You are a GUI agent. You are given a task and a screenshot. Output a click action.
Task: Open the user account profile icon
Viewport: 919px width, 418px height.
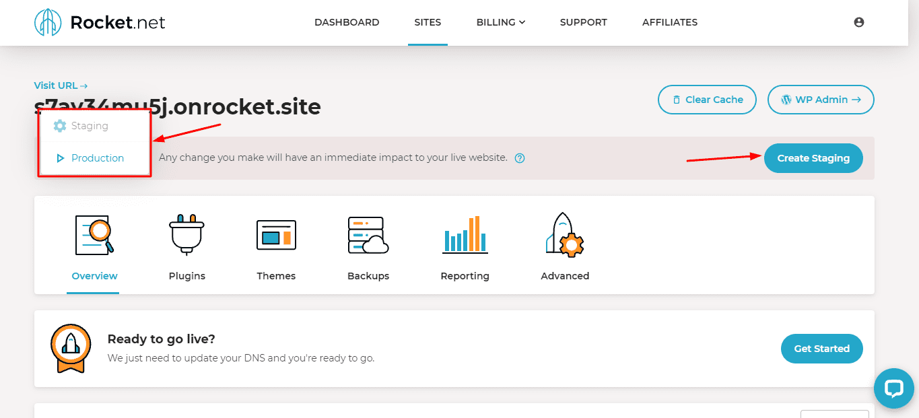[858, 22]
